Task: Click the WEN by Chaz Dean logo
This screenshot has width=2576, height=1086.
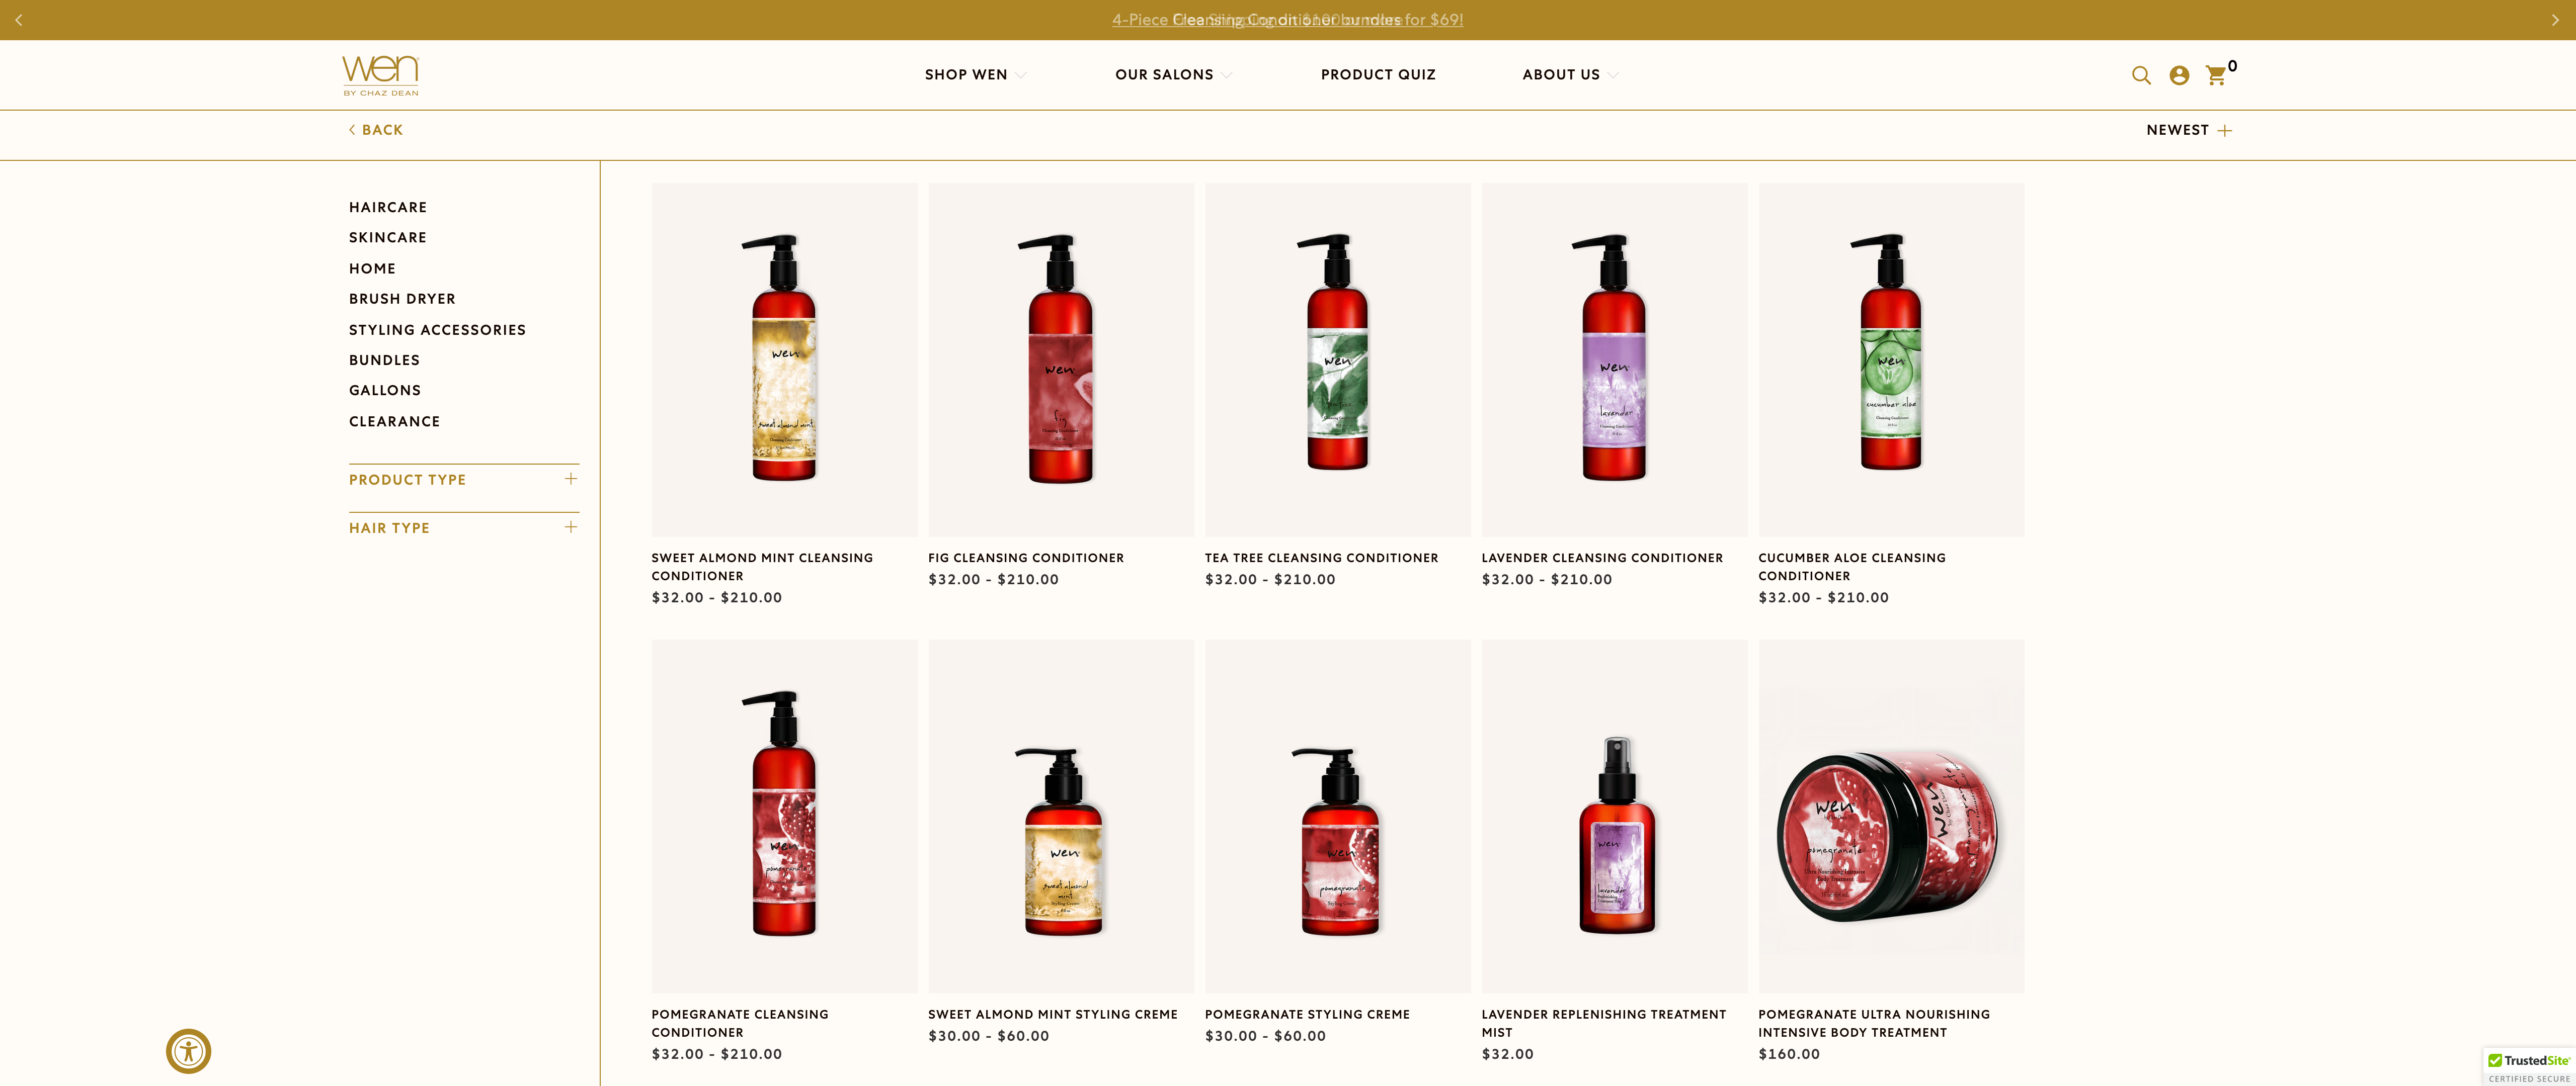Action: coord(380,75)
